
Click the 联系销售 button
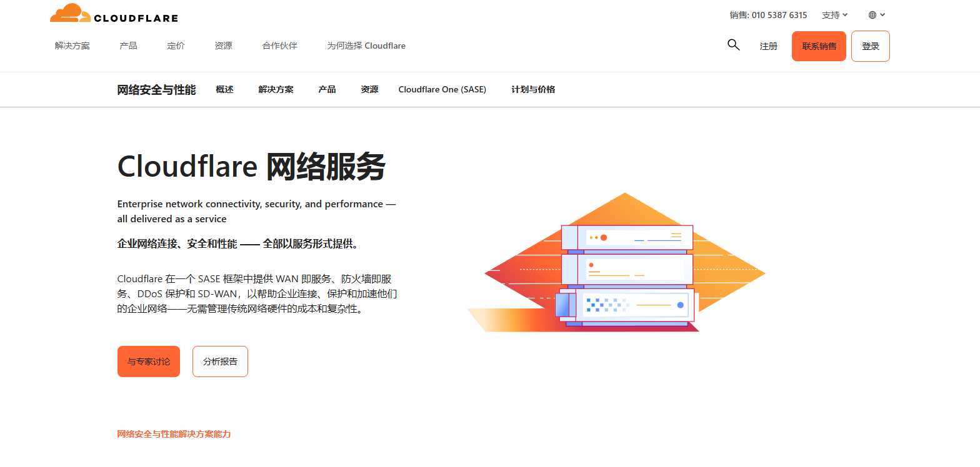(819, 46)
